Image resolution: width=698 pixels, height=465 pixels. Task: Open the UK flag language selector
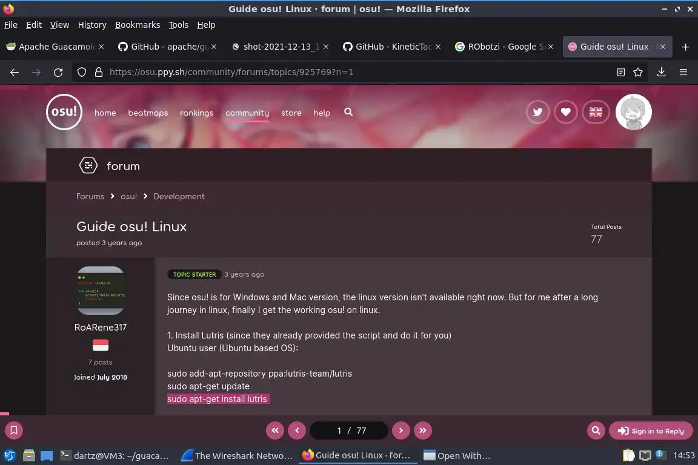tap(596, 112)
